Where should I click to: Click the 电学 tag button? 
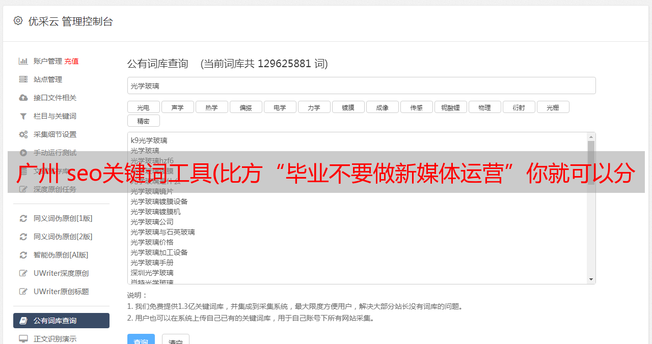click(280, 107)
